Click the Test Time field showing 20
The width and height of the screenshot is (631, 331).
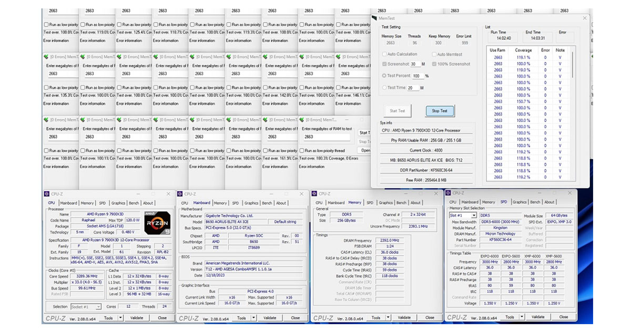pyautogui.click(x=413, y=88)
